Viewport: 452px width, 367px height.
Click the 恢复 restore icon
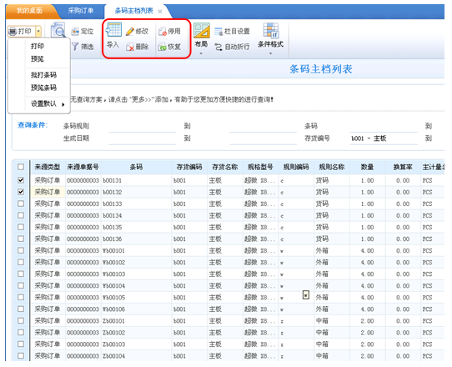tap(163, 47)
